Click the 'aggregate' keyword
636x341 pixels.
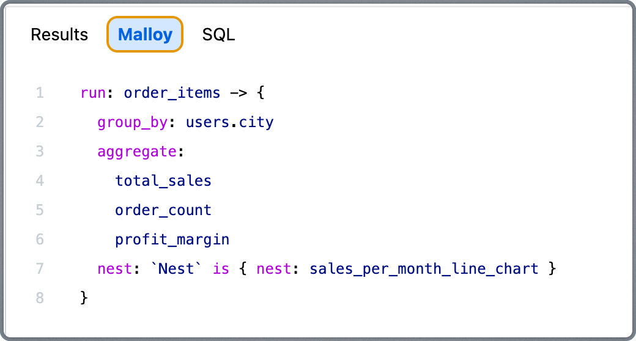pos(136,152)
